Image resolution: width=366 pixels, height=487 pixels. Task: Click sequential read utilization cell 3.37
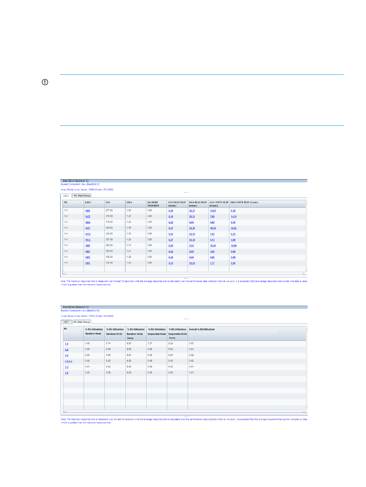[x=150, y=344]
